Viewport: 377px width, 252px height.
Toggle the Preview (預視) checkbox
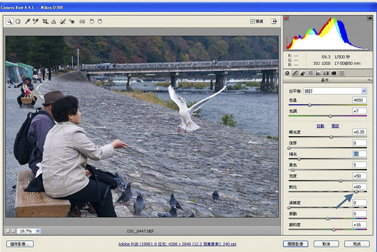point(253,22)
